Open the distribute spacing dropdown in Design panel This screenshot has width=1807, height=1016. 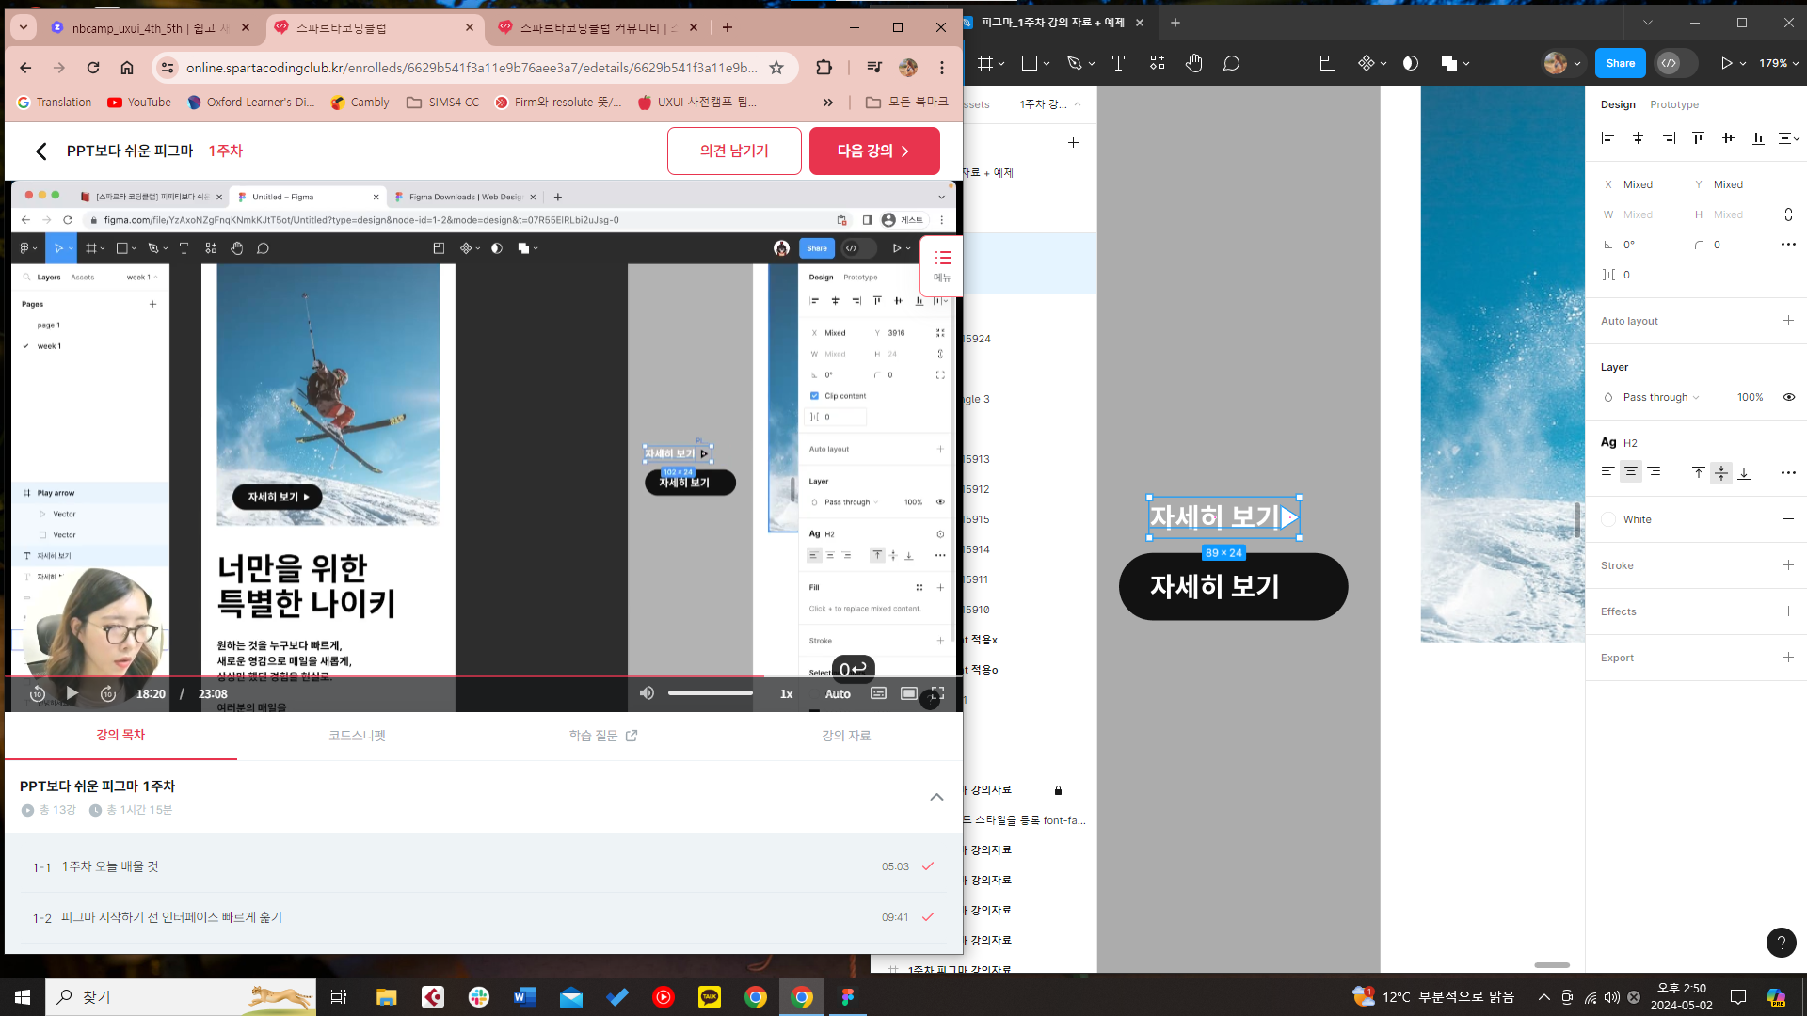[x=1789, y=138]
